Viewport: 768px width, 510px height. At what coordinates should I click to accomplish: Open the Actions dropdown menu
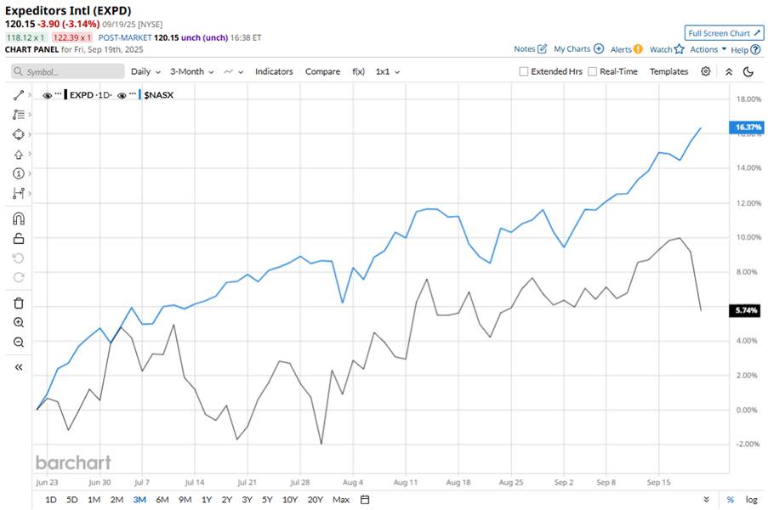coord(708,49)
